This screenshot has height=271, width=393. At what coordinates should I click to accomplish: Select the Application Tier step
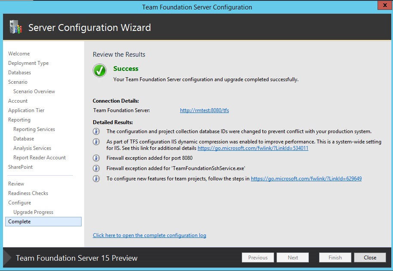(x=26, y=110)
